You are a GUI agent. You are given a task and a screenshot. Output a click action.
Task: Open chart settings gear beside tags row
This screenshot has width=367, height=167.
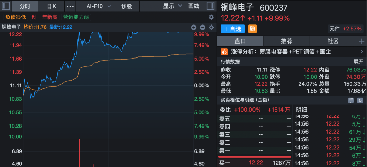[x=211, y=17]
